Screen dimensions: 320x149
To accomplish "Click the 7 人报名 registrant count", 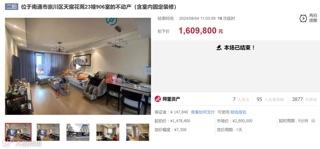I will click(x=241, y=100).
